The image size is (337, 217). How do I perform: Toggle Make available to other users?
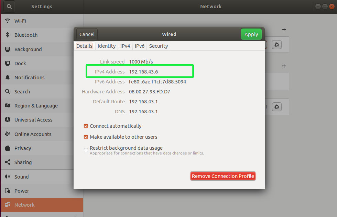click(86, 137)
